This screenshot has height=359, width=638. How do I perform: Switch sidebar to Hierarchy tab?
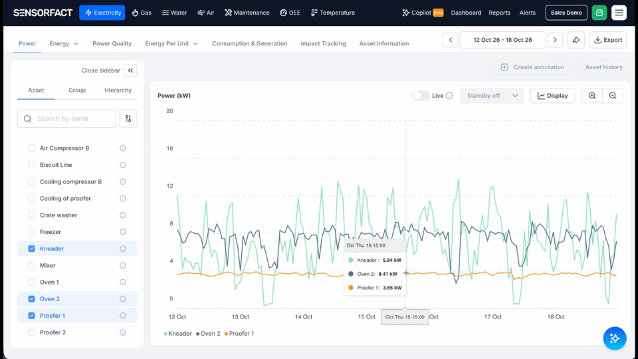click(118, 90)
